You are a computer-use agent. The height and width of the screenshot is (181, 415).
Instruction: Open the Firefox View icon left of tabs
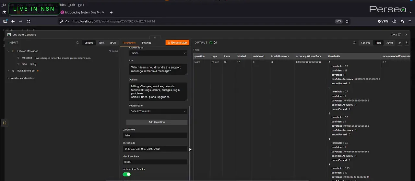pyautogui.click(x=4, y=12)
